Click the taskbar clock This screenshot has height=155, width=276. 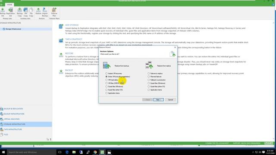(270, 152)
